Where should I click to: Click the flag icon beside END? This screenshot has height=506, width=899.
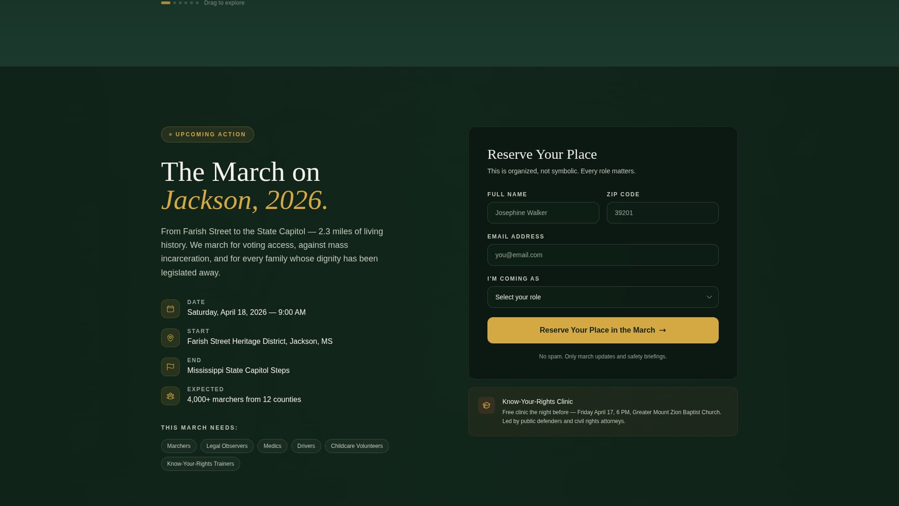coord(170,366)
